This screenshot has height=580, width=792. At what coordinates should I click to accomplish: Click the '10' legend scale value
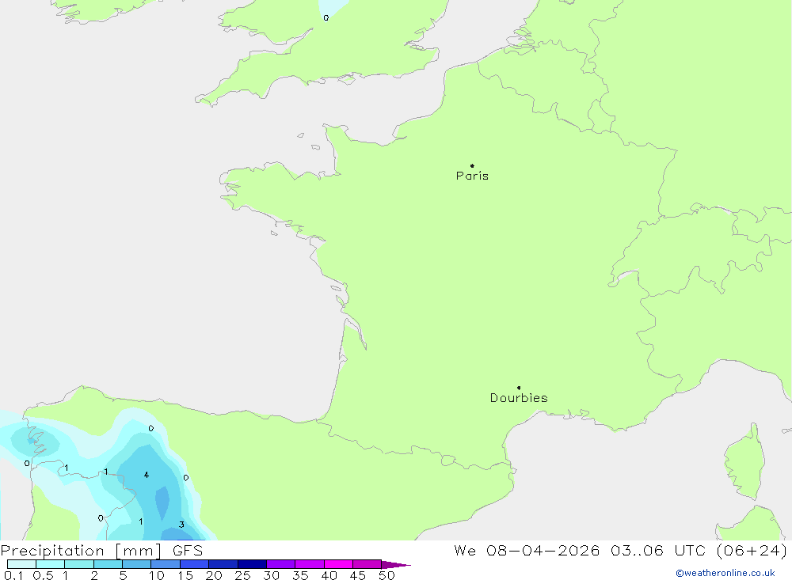click(x=157, y=575)
